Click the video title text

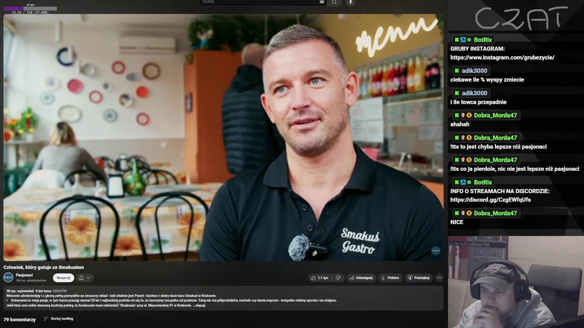[44, 267]
